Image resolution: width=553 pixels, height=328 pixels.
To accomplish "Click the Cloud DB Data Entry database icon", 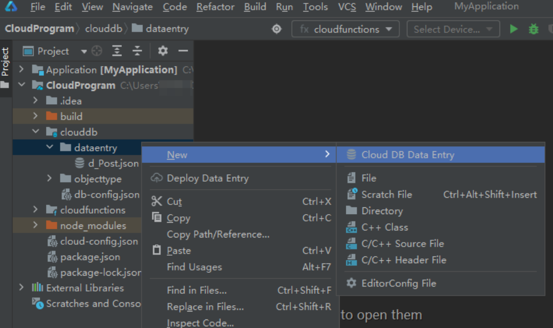I will [x=351, y=155].
